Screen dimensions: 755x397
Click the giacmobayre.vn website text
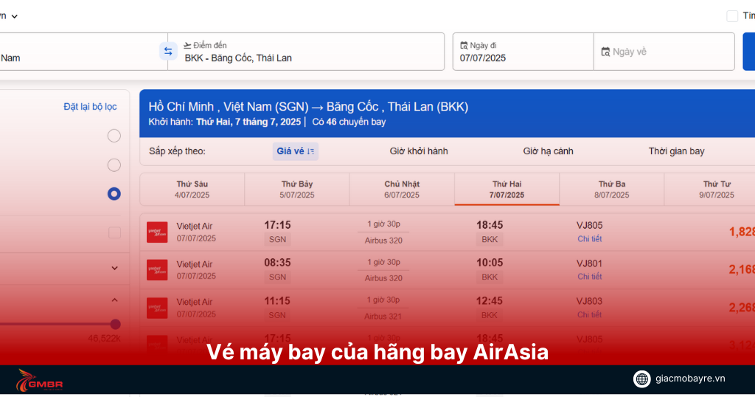690,379
